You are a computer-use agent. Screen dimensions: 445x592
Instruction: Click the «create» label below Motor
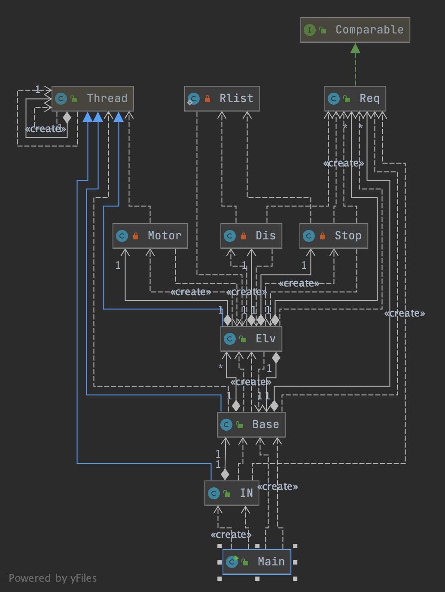coord(191,292)
